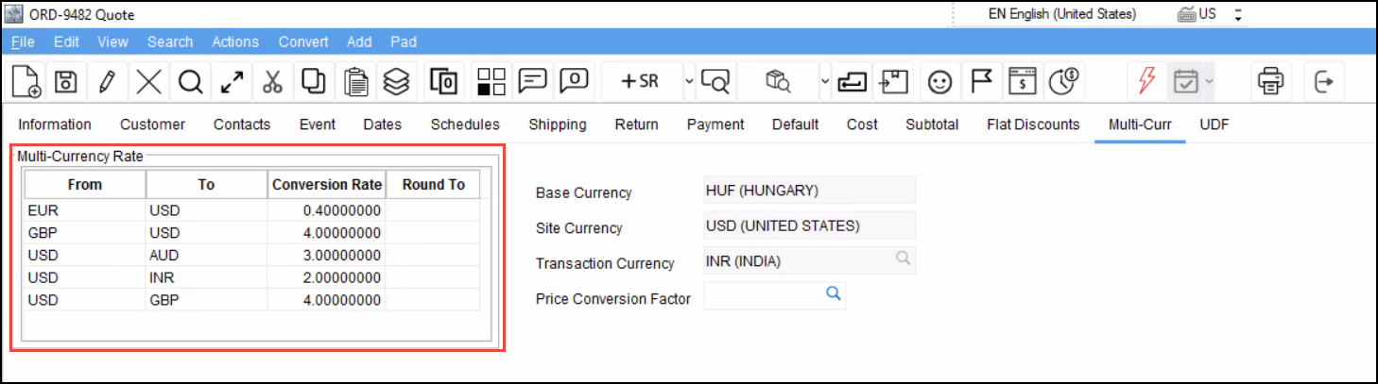Click the exit arrow icon
This screenshot has height=384, width=1378.
(1324, 82)
